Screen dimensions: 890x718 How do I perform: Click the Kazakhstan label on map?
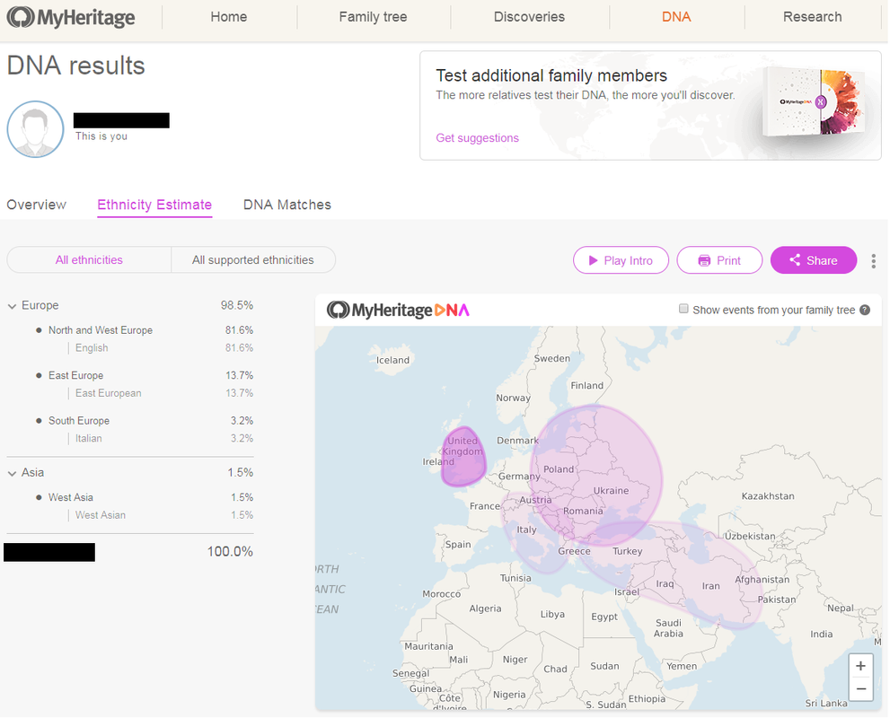pyautogui.click(x=767, y=495)
